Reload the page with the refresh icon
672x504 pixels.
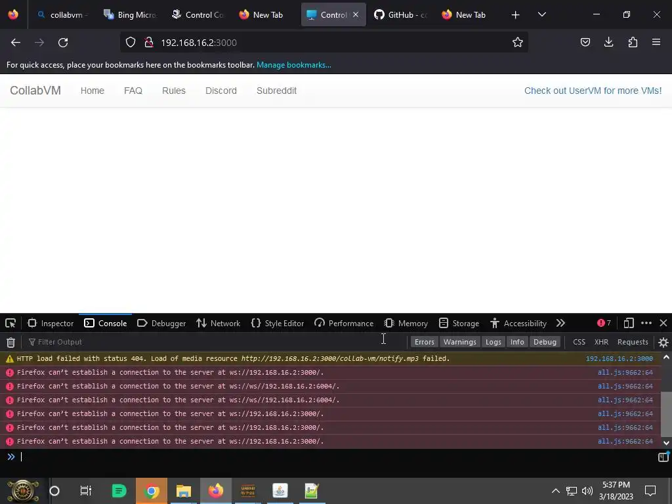(x=63, y=43)
